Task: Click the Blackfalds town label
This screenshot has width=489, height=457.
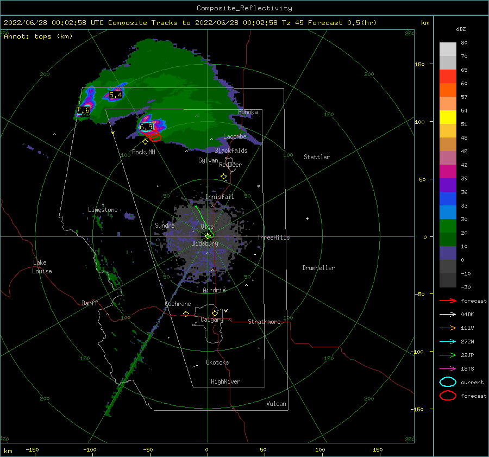Action: pyautogui.click(x=231, y=151)
